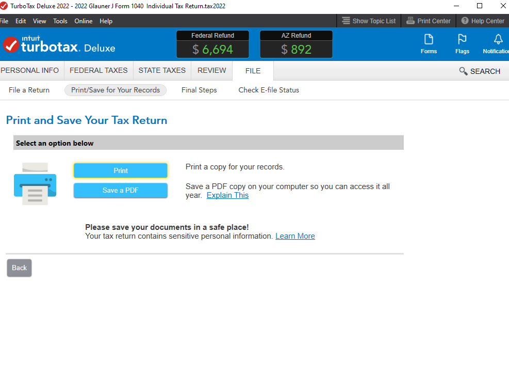The height and width of the screenshot is (390, 509).
Task: Click the TurboTax Deluxe logo
Action: pyautogui.click(x=59, y=44)
